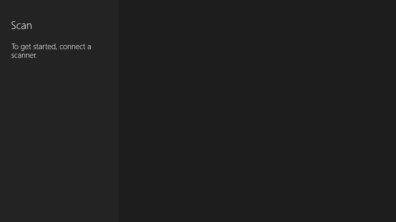Click the divider between the settings and preview panes
This screenshot has height=222, width=396.
(119, 111)
